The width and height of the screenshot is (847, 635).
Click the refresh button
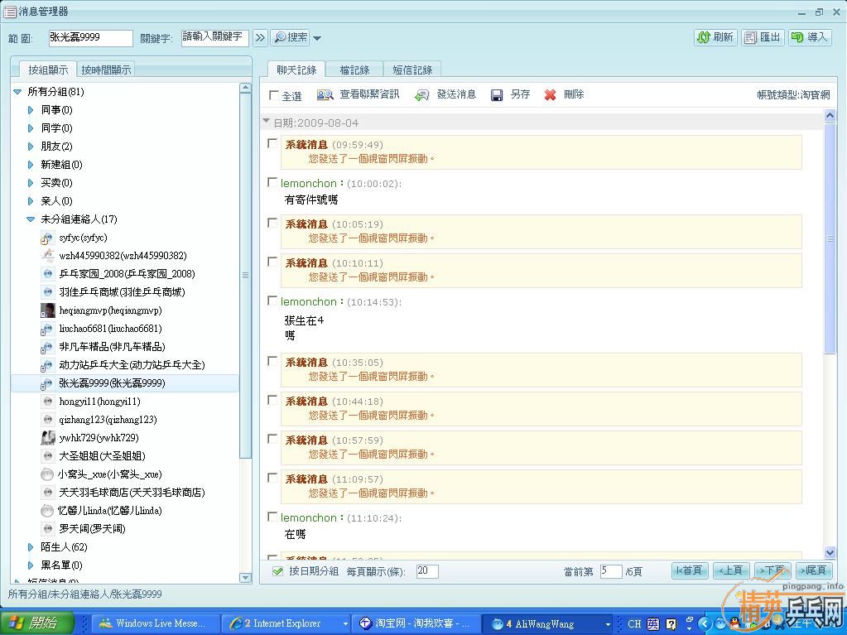click(x=715, y=37)
